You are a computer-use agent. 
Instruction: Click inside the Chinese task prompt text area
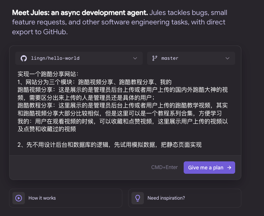[x=125, y=109]
